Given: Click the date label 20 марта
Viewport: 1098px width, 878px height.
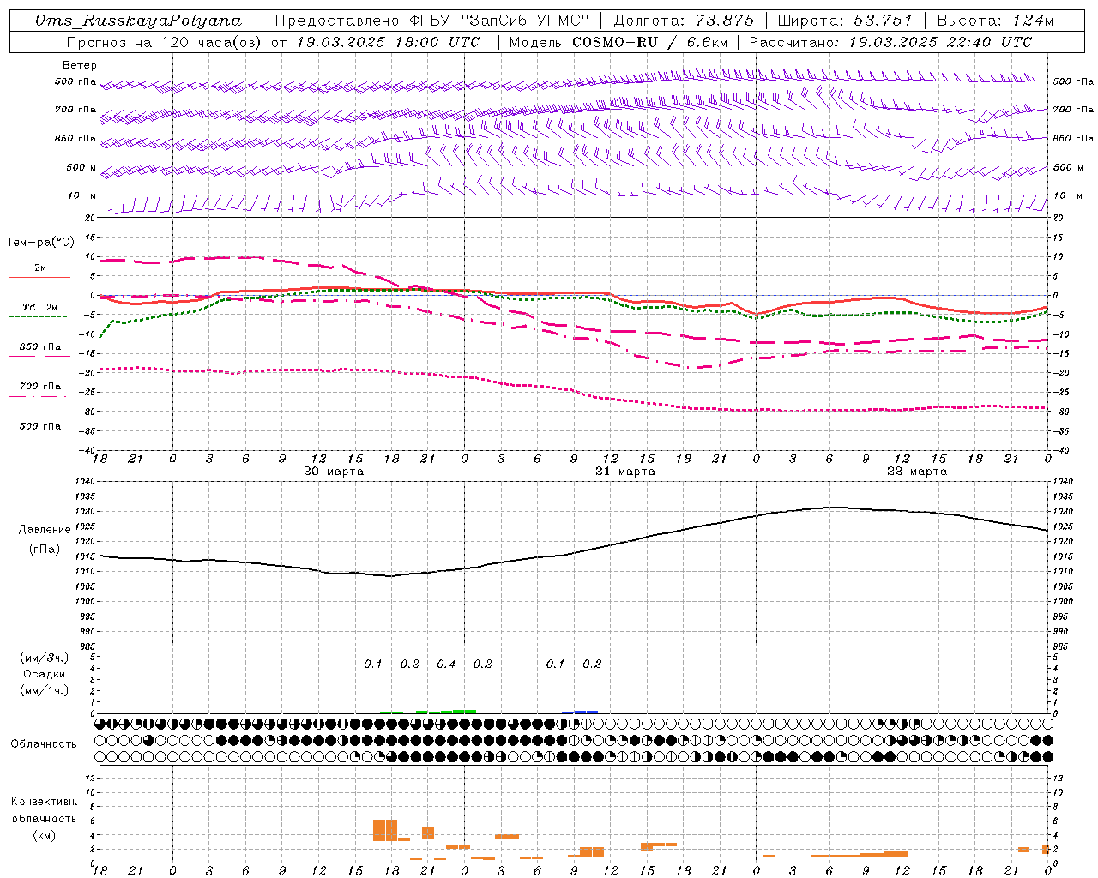Looking at the screenshot, I should click(334, 472).
